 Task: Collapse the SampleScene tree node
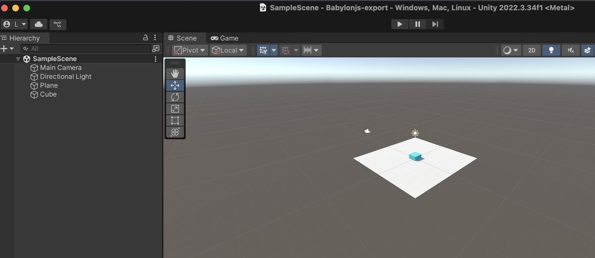pyautogui.click(x=18, y=59)
